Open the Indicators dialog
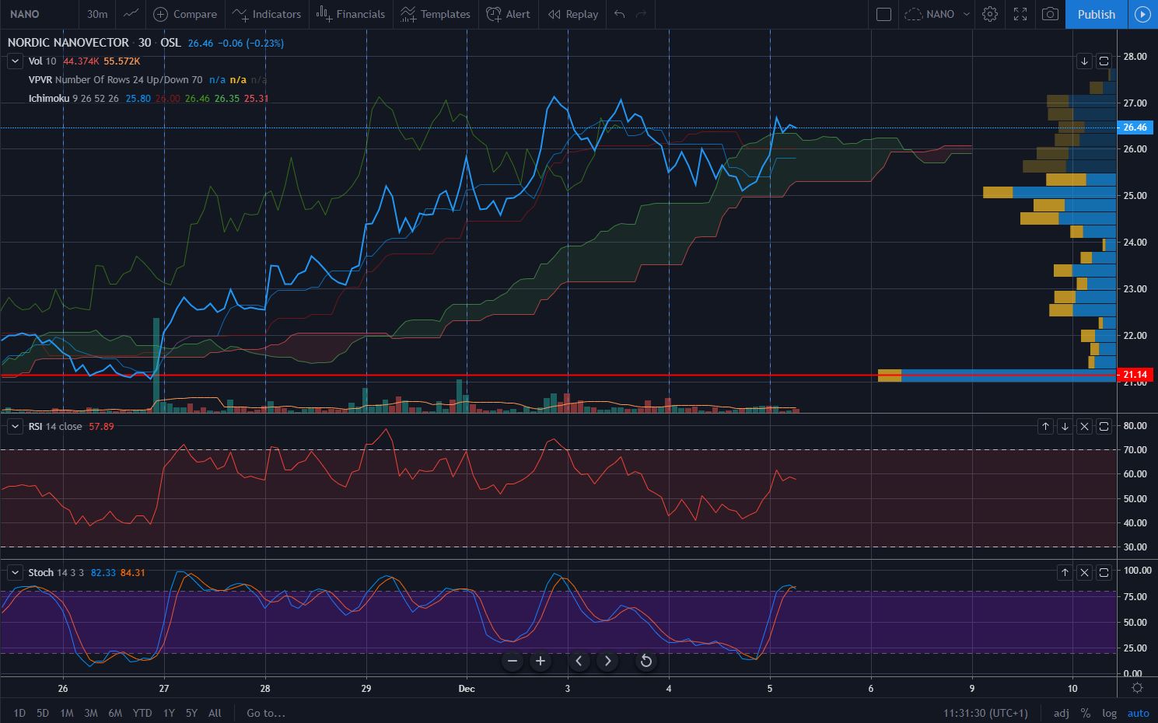Image resolution: width=1158 pixels, height=723 pixels. (267, 14)
